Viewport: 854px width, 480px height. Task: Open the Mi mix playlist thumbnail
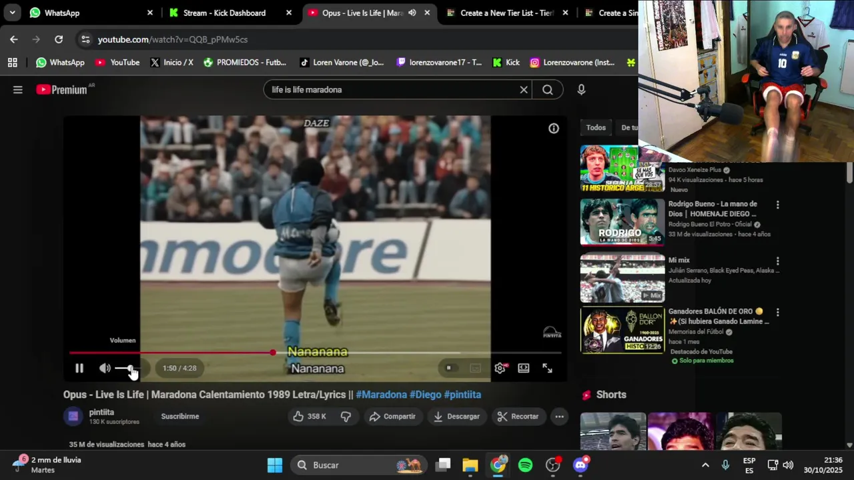point(622,278)
